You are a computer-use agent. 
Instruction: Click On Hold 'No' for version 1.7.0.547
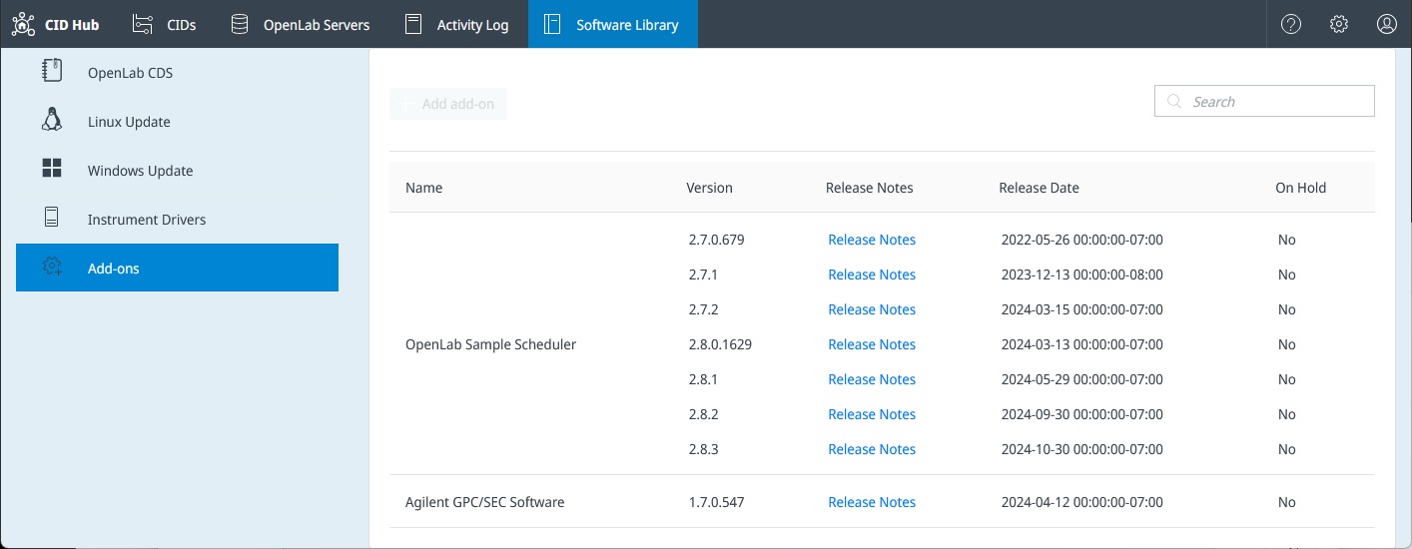click(1286, 502)
